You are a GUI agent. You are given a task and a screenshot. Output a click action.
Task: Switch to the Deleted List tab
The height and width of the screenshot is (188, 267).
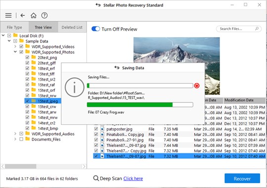[x=72, y=27]
